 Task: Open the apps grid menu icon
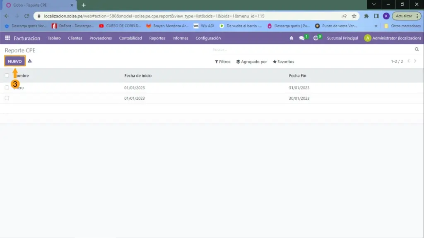click(x=7, y=38)
